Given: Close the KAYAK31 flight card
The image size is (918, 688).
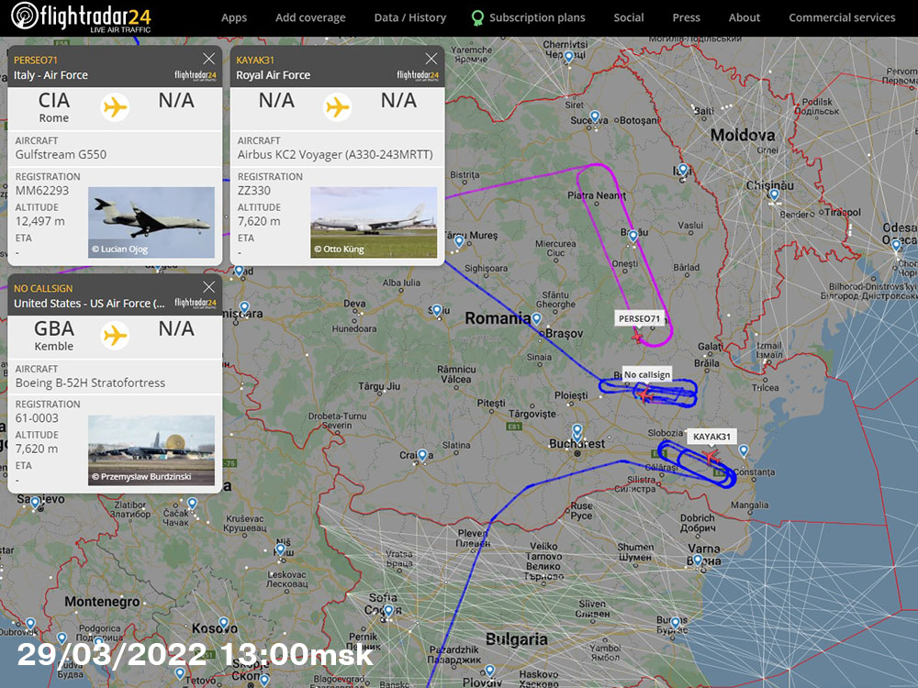Looking at the screenshot, I should point(431,59).
